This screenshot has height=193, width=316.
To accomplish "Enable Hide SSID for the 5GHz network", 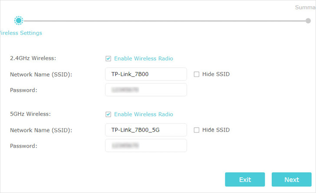I will 197,130.
